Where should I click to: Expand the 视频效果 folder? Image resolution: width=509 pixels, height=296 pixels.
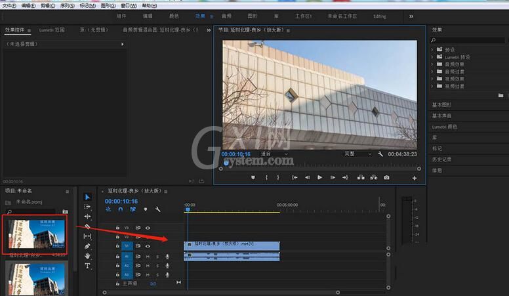(x=432, y=79)
